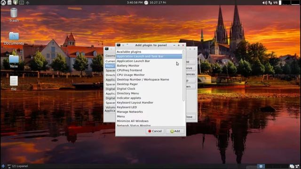
Task: Click the US keyboard layout indicator
Action: point(276,3)
